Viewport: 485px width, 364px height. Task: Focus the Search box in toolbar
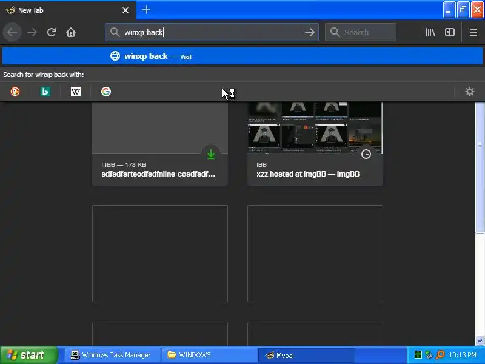tap(361, 32)
